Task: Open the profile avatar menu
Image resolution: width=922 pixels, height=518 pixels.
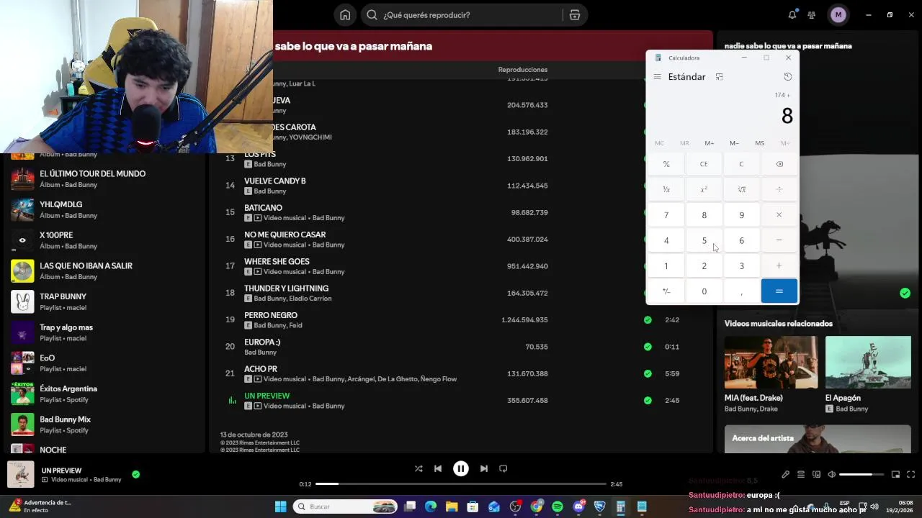Action: pyautogui.click(x=838, y=15)
